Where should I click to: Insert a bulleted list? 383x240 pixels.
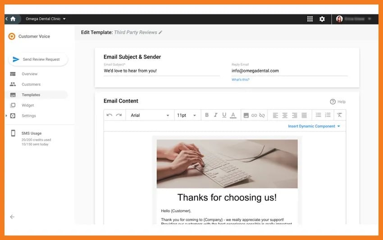(x=319, y=116)
